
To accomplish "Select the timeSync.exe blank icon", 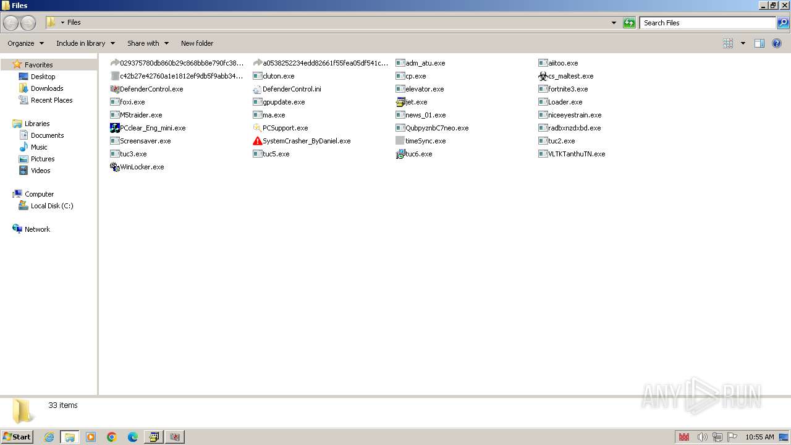I will pos(400,141).
